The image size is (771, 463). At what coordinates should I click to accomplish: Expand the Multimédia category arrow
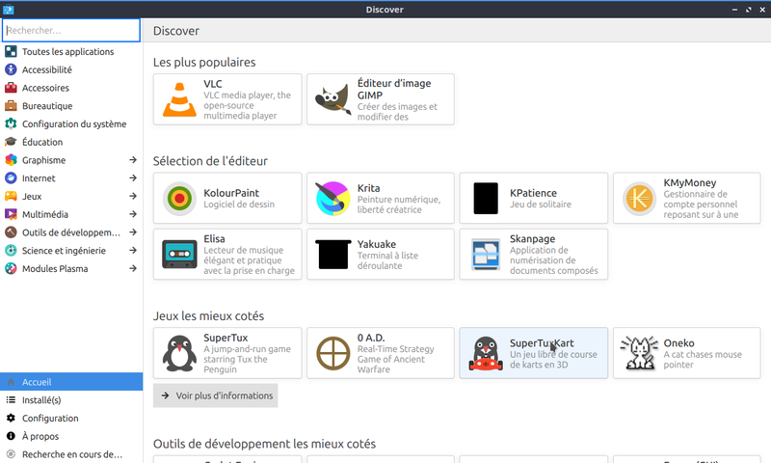click(133, 214)
